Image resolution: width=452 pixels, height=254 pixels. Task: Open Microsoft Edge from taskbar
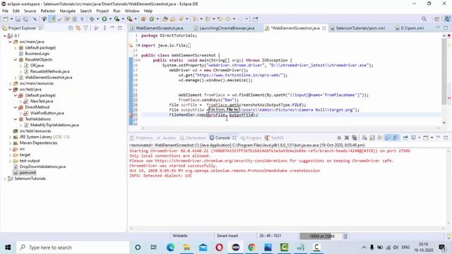pos(171,247)
